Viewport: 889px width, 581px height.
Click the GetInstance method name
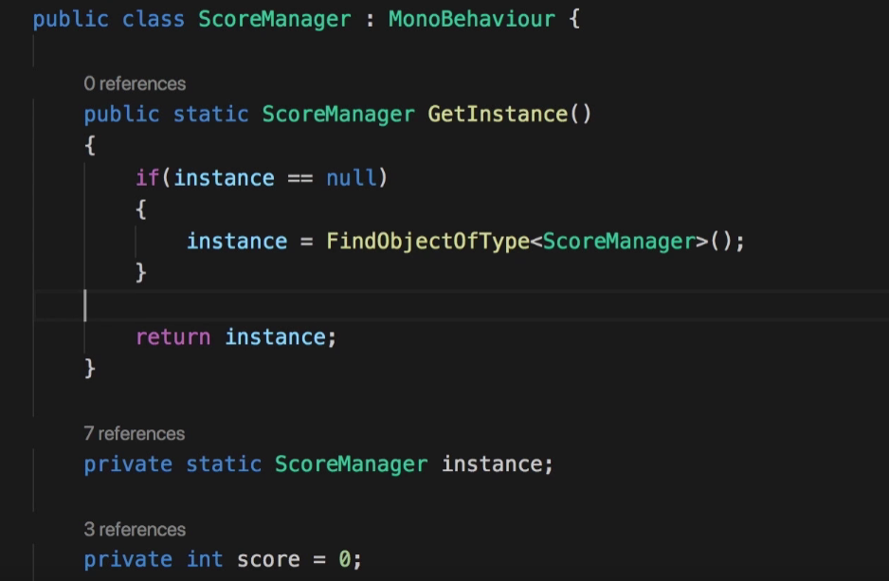[498, 114]
